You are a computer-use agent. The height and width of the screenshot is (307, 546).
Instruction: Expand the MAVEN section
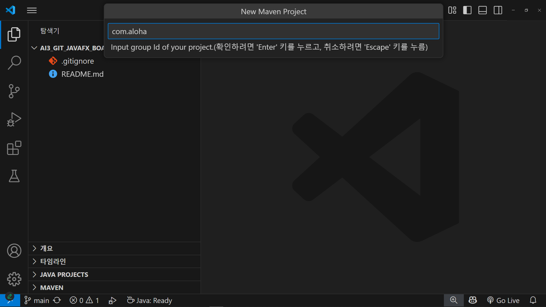(x=115, y=288)
